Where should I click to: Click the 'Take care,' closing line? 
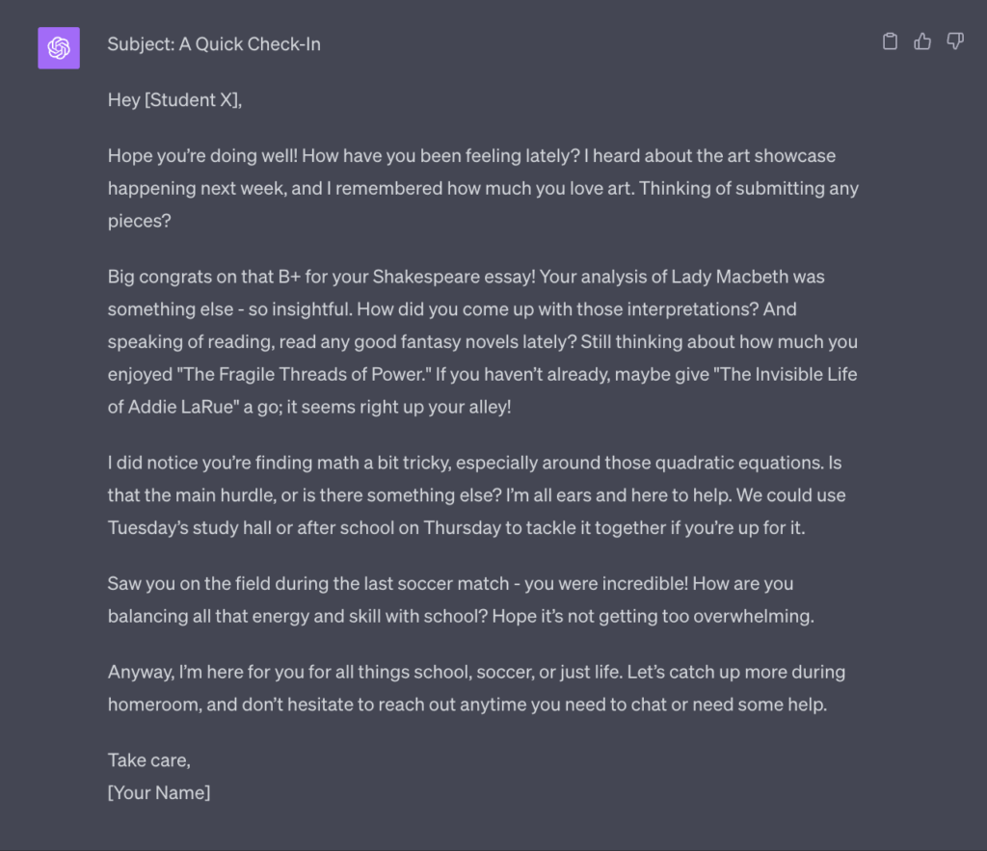(x=148, y=760)
